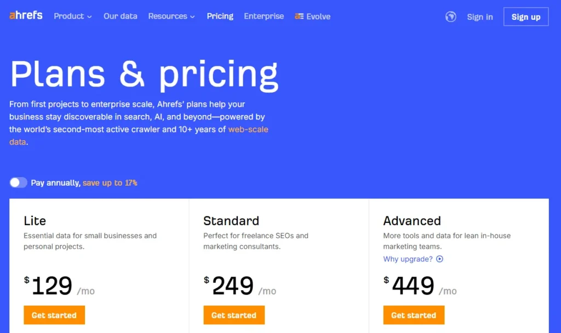
Task: Open the language selector globe icon
Action: (x=450, y=16)
